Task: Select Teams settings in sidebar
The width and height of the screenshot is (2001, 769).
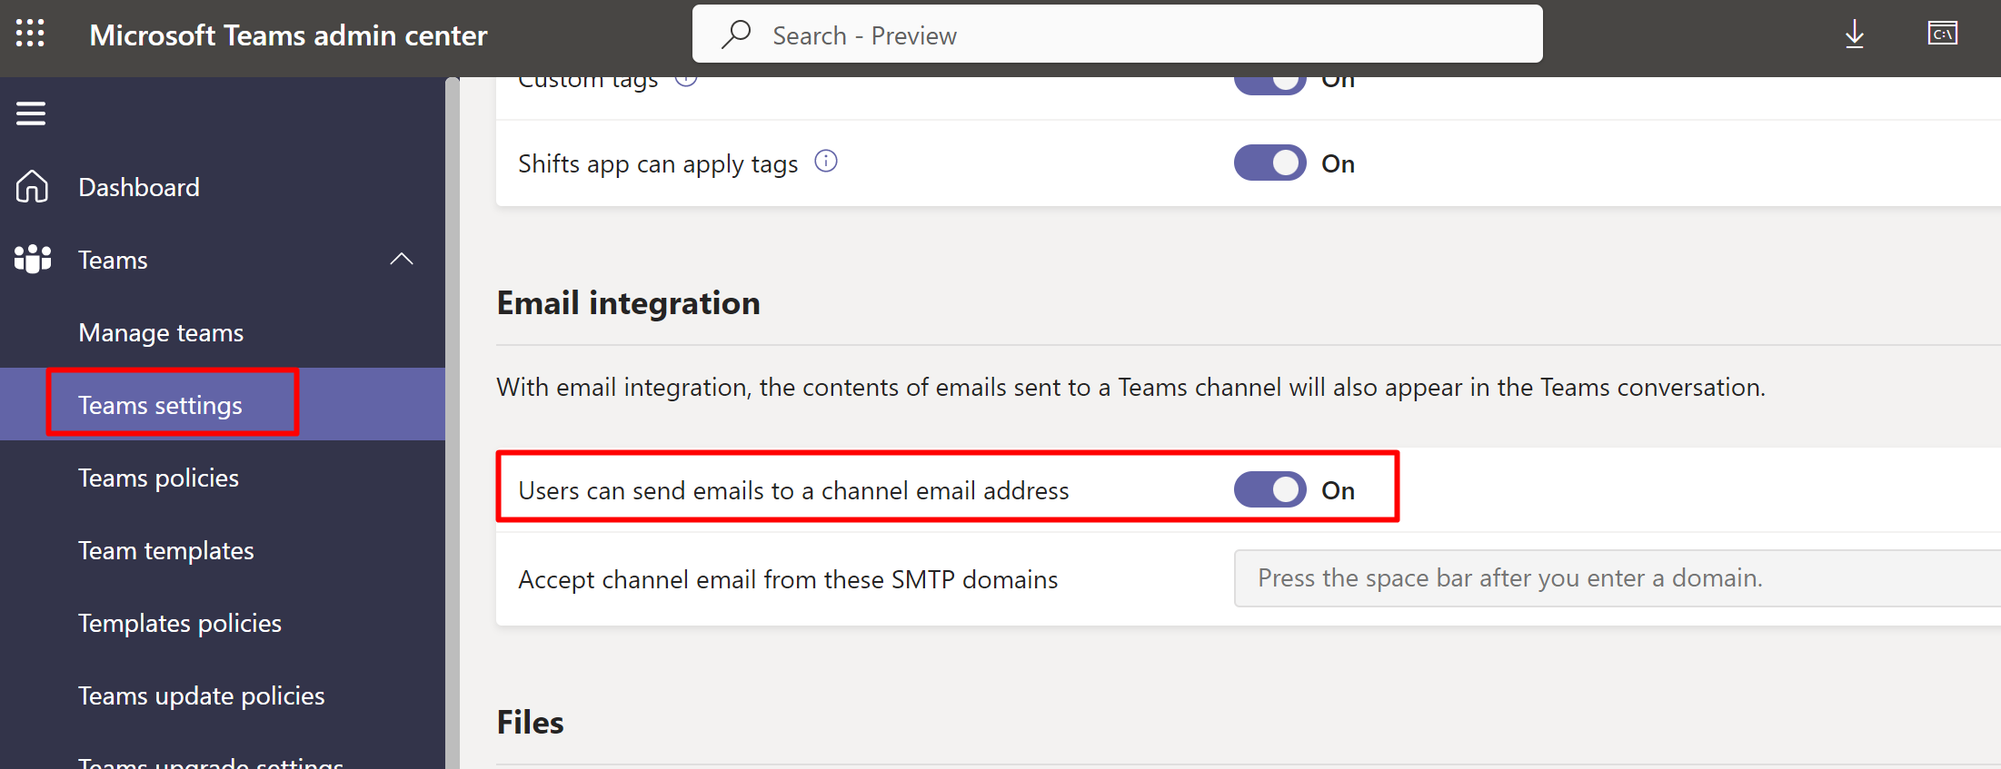Action: [160, 405]
